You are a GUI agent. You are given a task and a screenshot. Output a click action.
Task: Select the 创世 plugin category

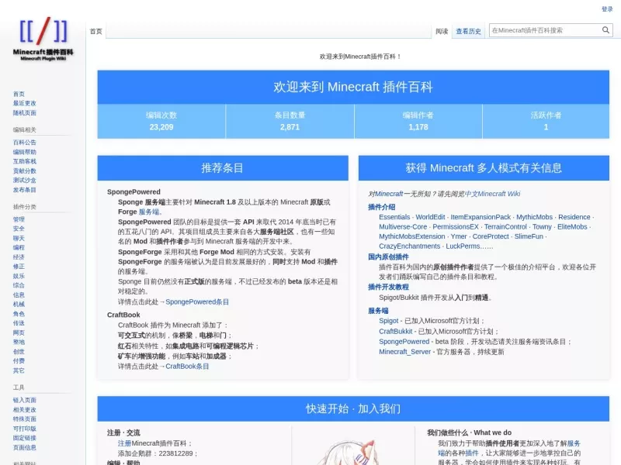(19, 352)
